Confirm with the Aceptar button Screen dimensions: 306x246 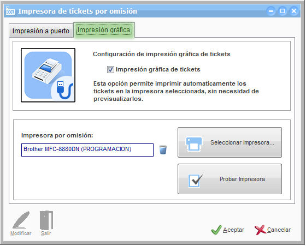(x=228, y=230)
